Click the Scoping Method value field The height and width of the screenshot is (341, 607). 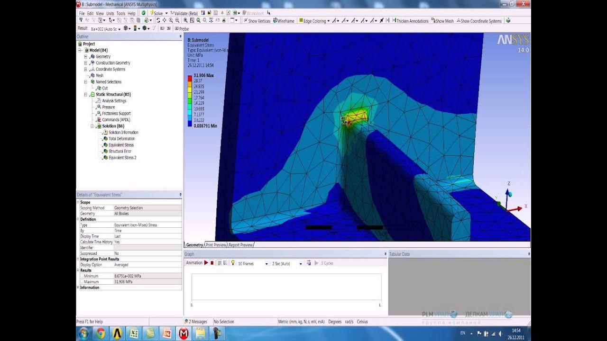click(x=147, y=208)
